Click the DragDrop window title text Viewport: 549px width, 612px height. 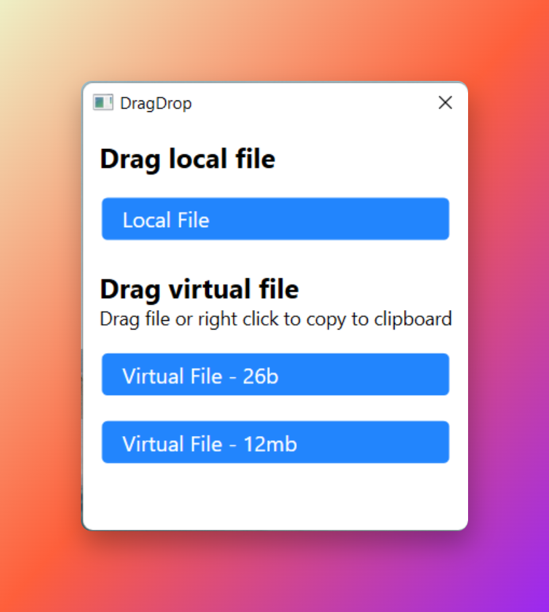(156, 104)
